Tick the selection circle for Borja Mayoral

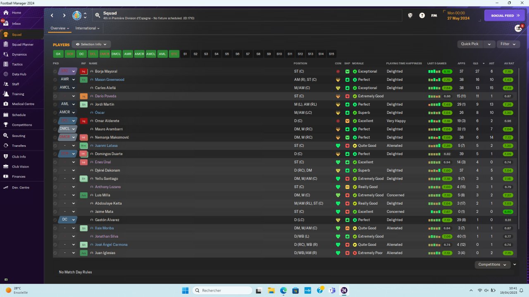tap(55, 71)
